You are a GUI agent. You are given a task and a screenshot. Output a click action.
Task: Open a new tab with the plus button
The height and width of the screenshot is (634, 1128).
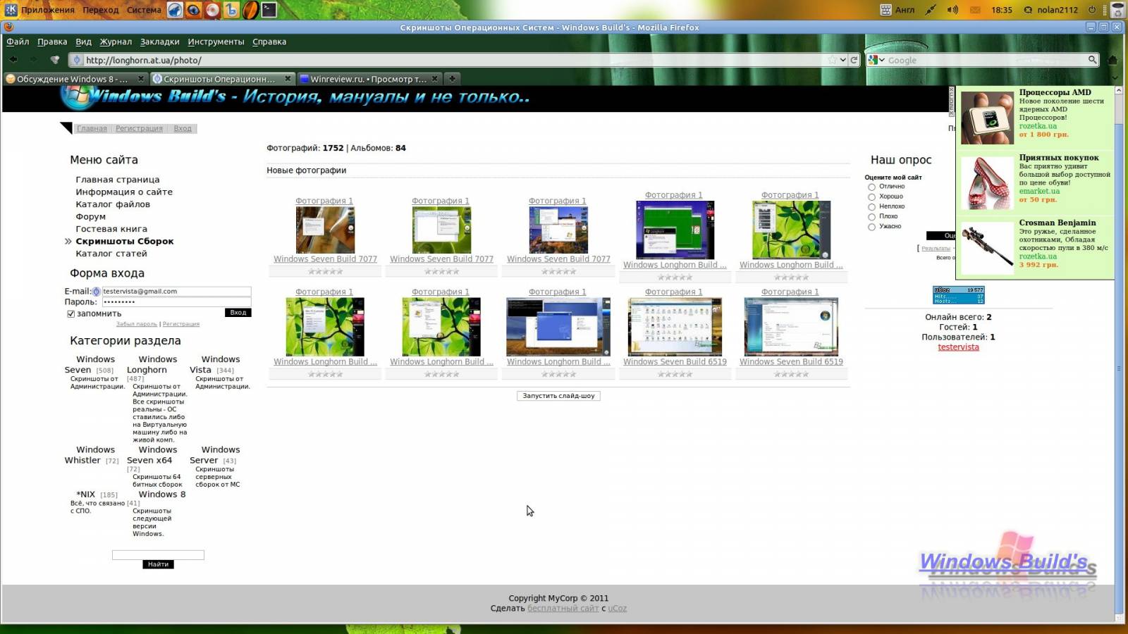pyautogui.click(x=453, y=78)
